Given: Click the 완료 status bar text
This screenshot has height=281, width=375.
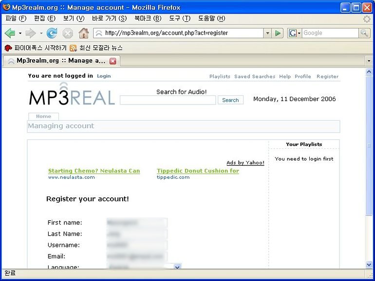Looking at the screenshot, I should (10, 273).
